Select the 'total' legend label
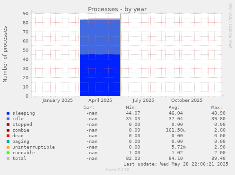Screen dimensions: 235x175 [19, 158]
